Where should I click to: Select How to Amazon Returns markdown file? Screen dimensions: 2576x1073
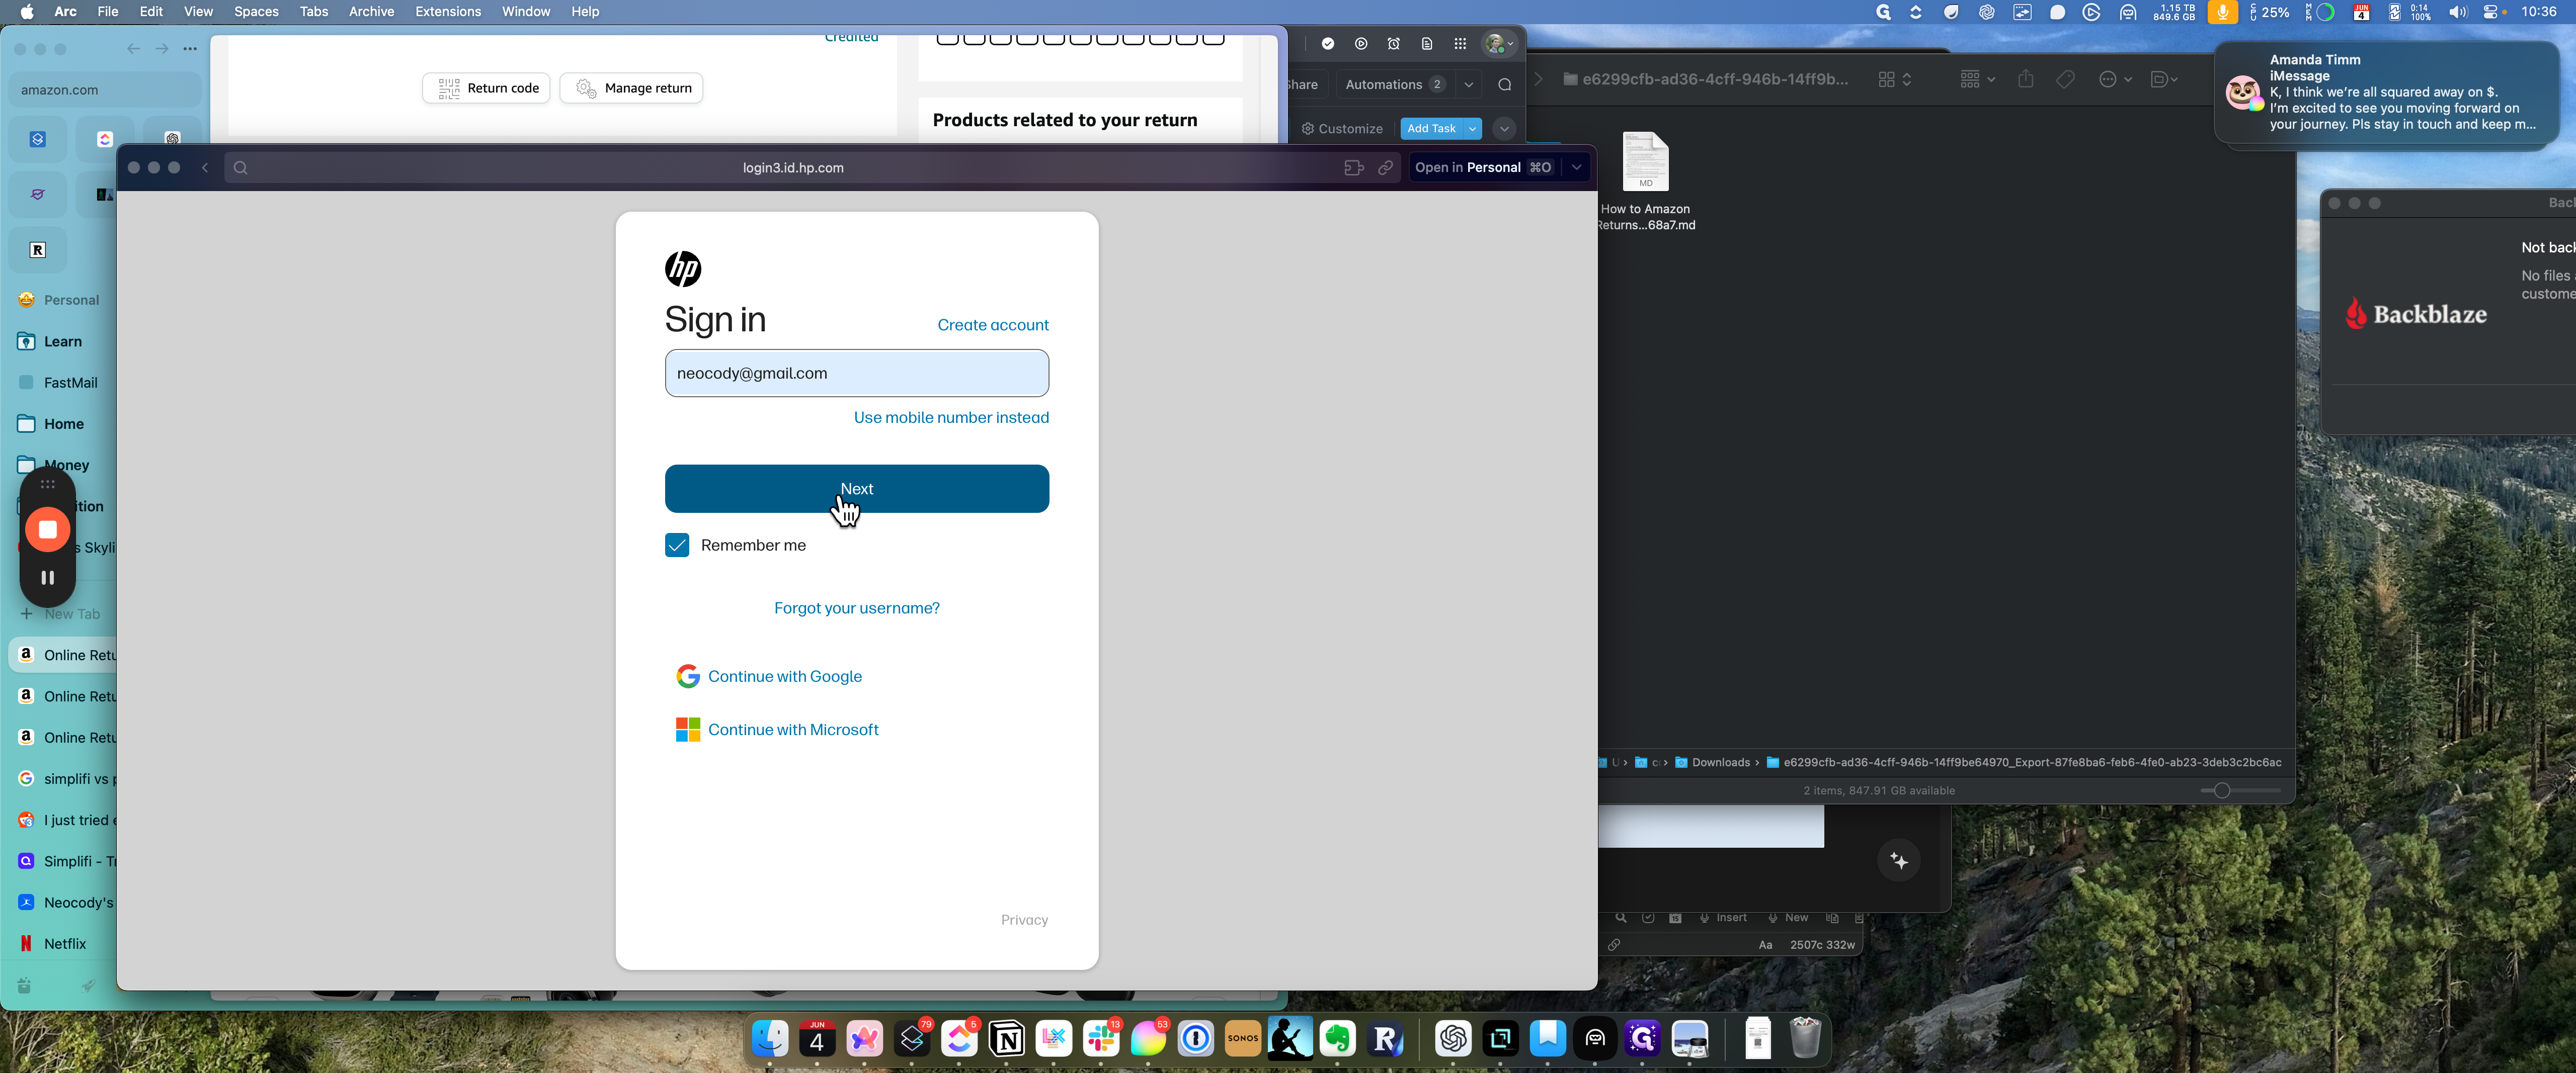click(1645, 181)
